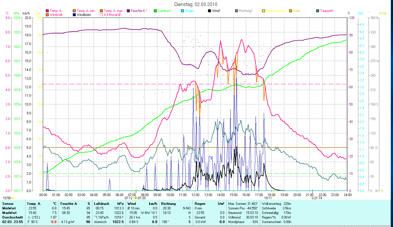Click the Luftdruck hPa column header

tap(109, 204)
